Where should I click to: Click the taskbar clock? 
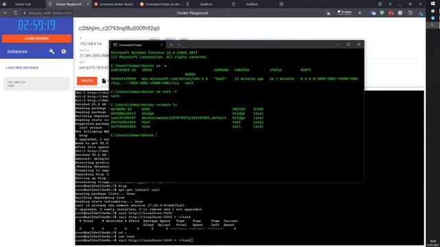[433, 243]
